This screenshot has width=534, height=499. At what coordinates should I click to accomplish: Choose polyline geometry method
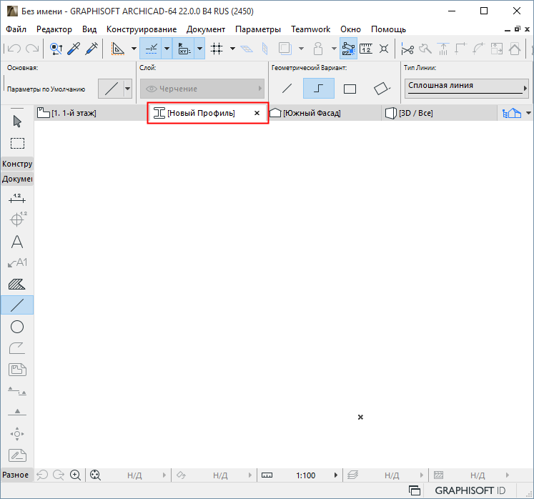(x=318, y=89)
